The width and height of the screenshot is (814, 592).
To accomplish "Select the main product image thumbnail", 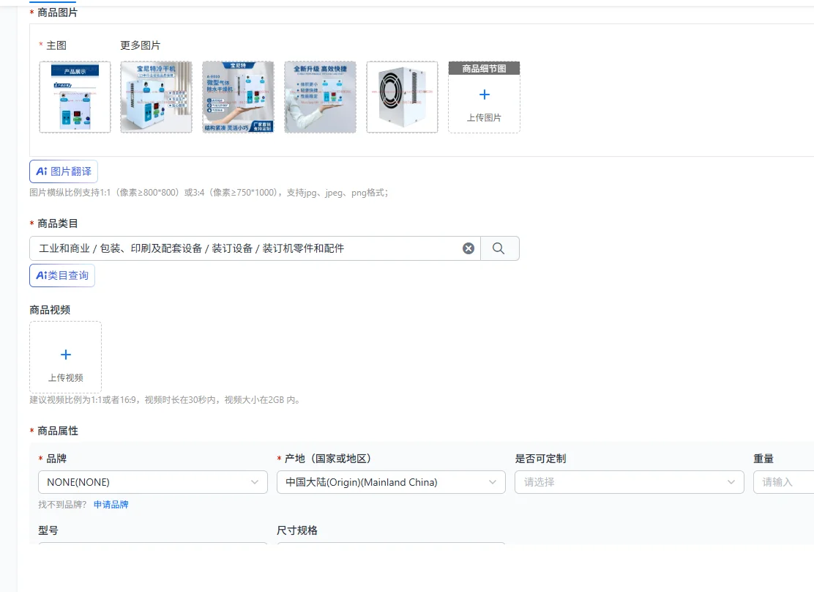I will [75, 97].
